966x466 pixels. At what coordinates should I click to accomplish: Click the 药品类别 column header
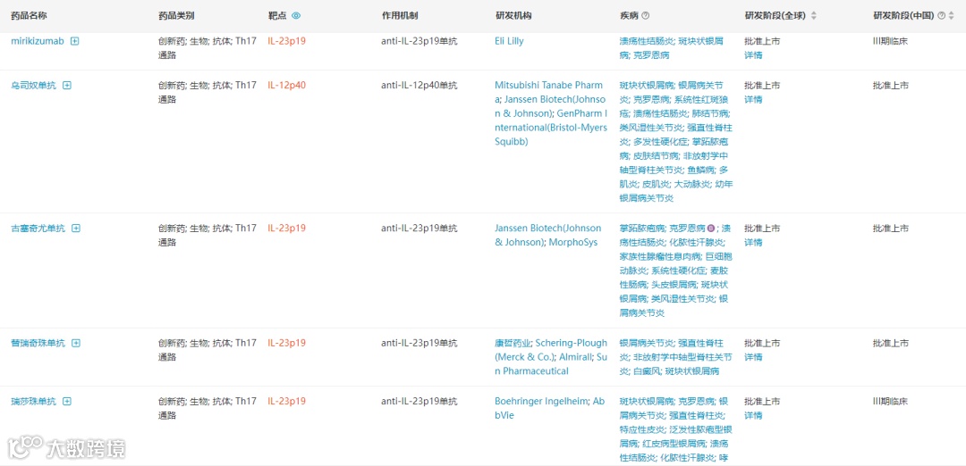(x=175, y=16)
